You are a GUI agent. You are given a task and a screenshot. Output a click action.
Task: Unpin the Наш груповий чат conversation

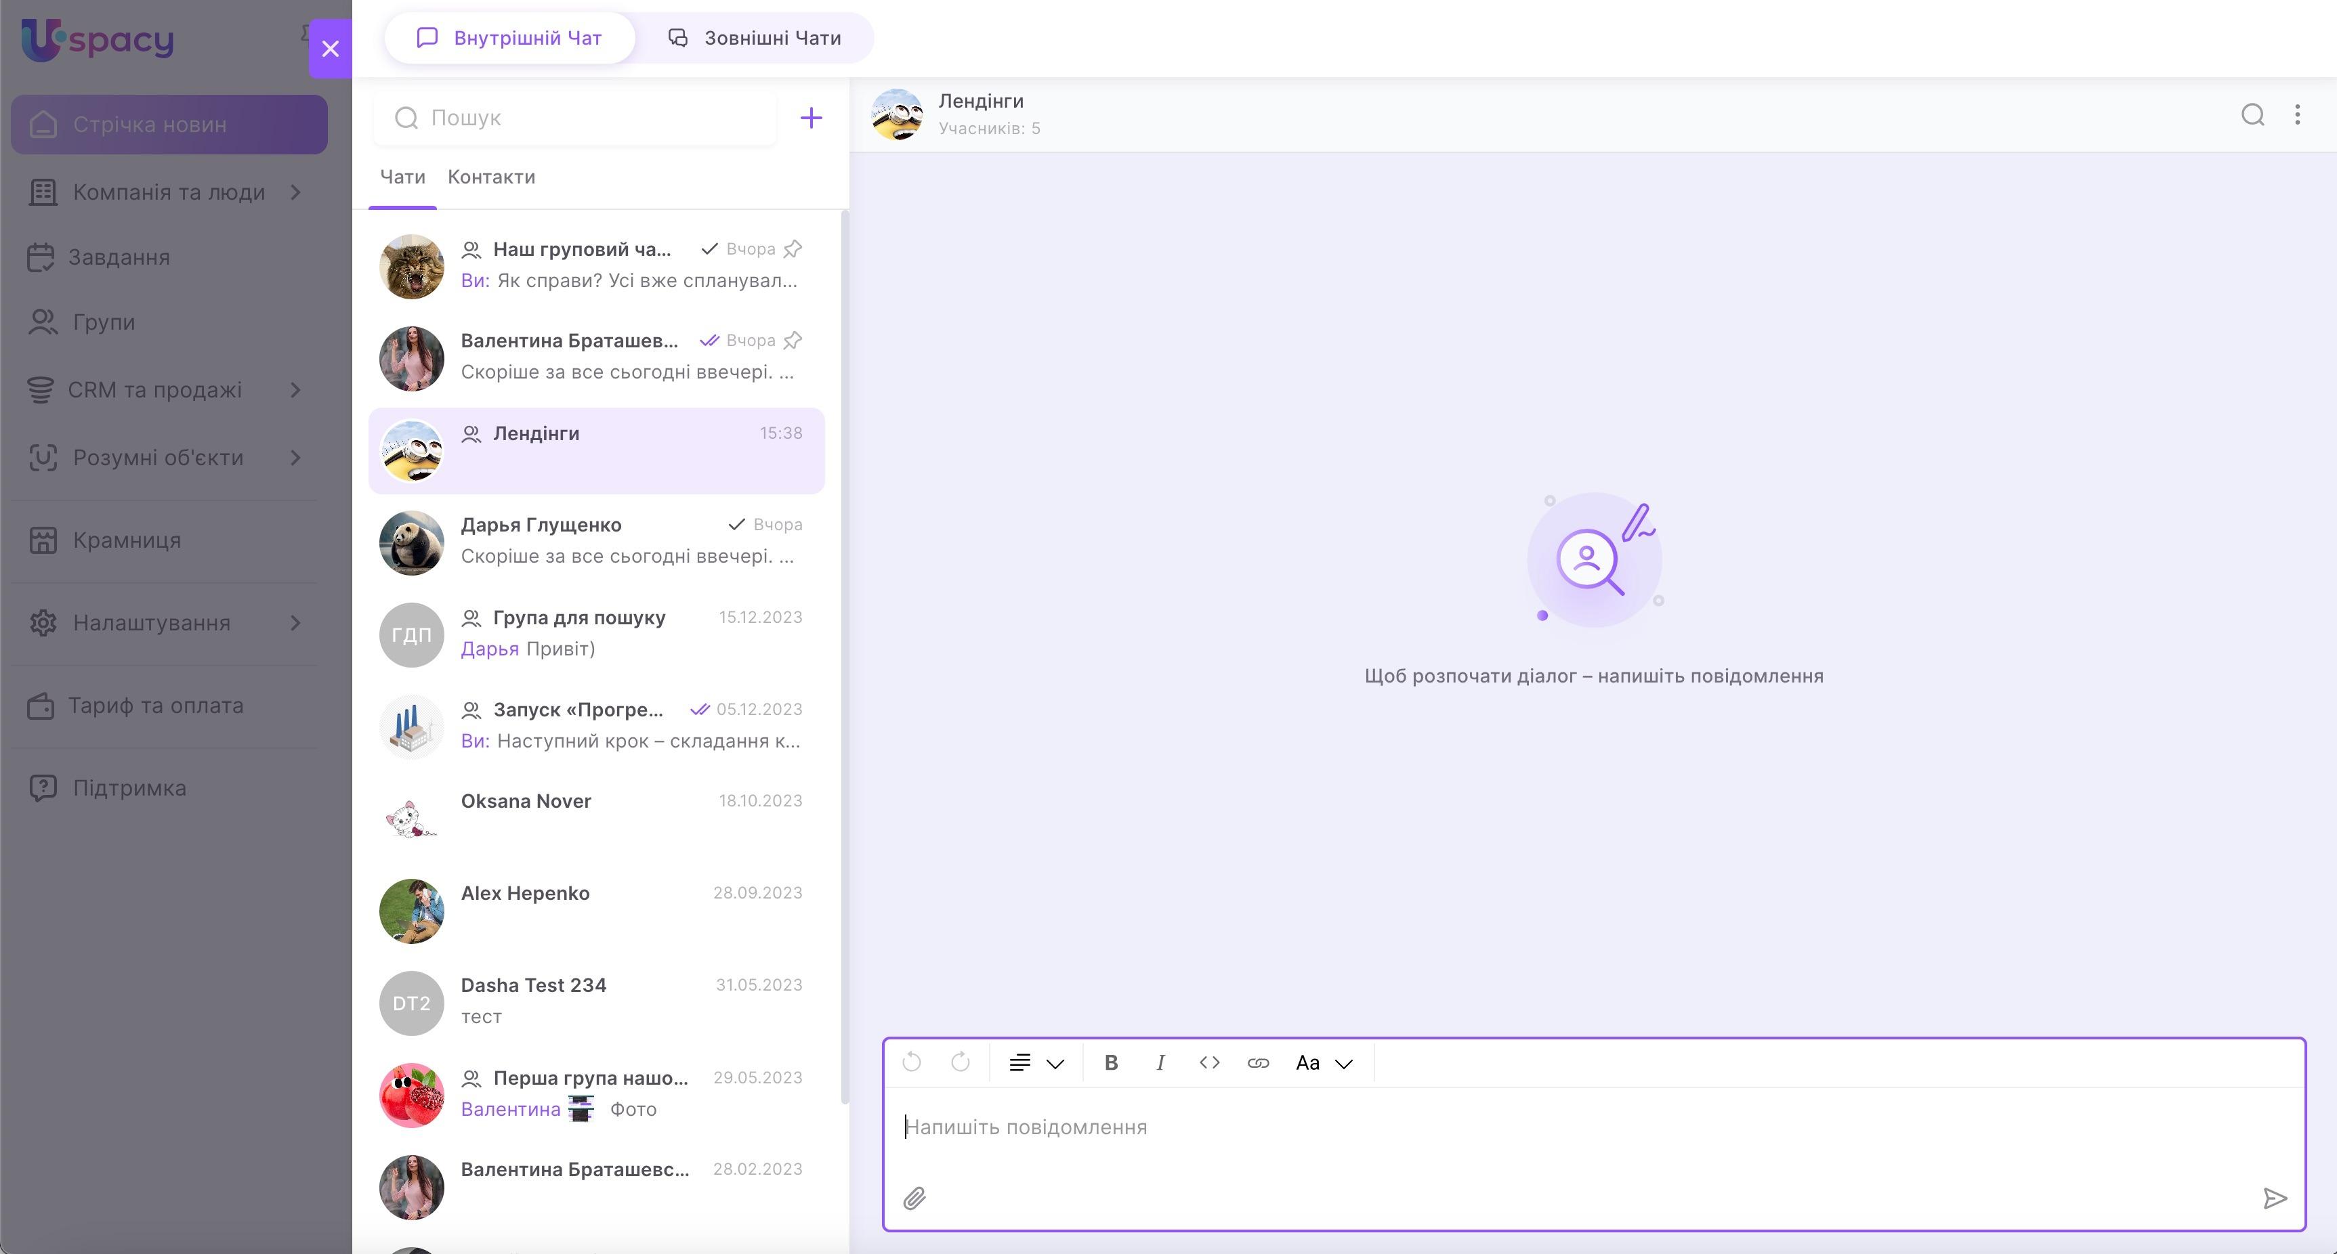coord(793,248)
